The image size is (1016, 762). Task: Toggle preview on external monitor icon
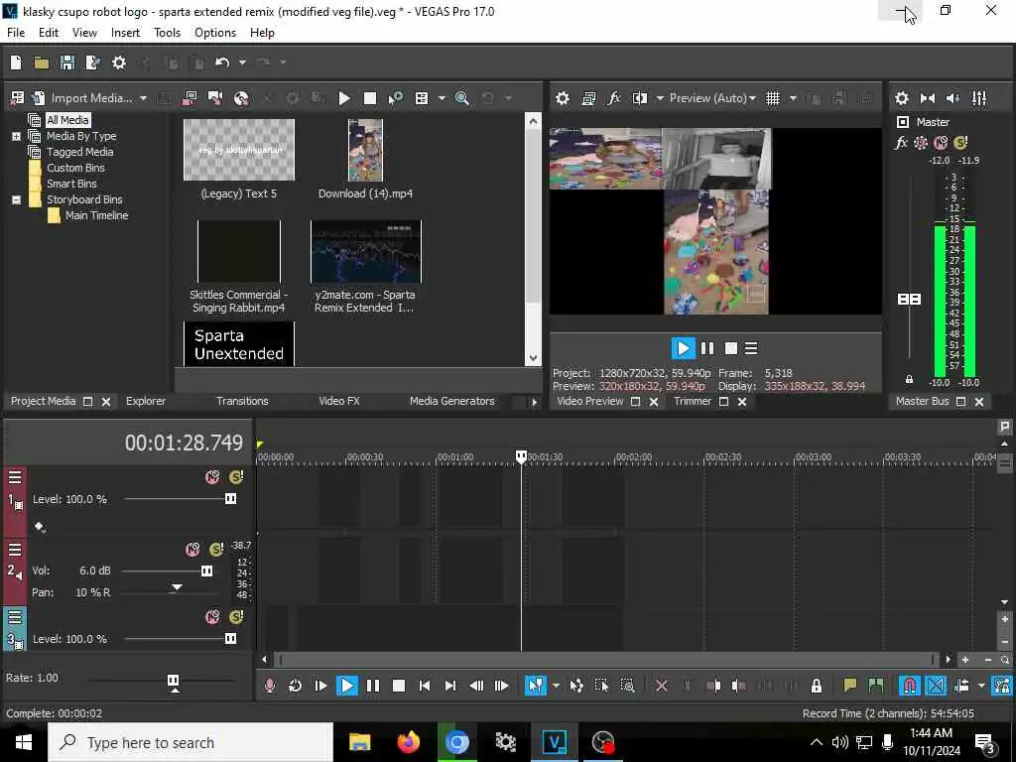(x=588, y=98)
